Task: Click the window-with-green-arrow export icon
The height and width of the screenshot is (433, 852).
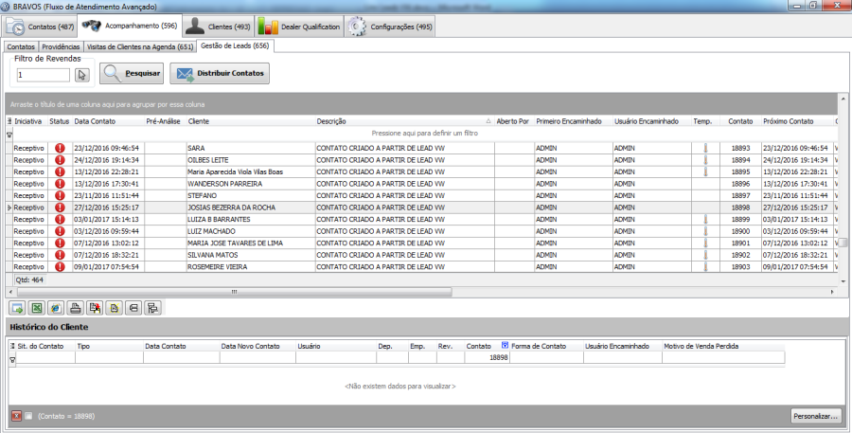Action: (17, 309)
